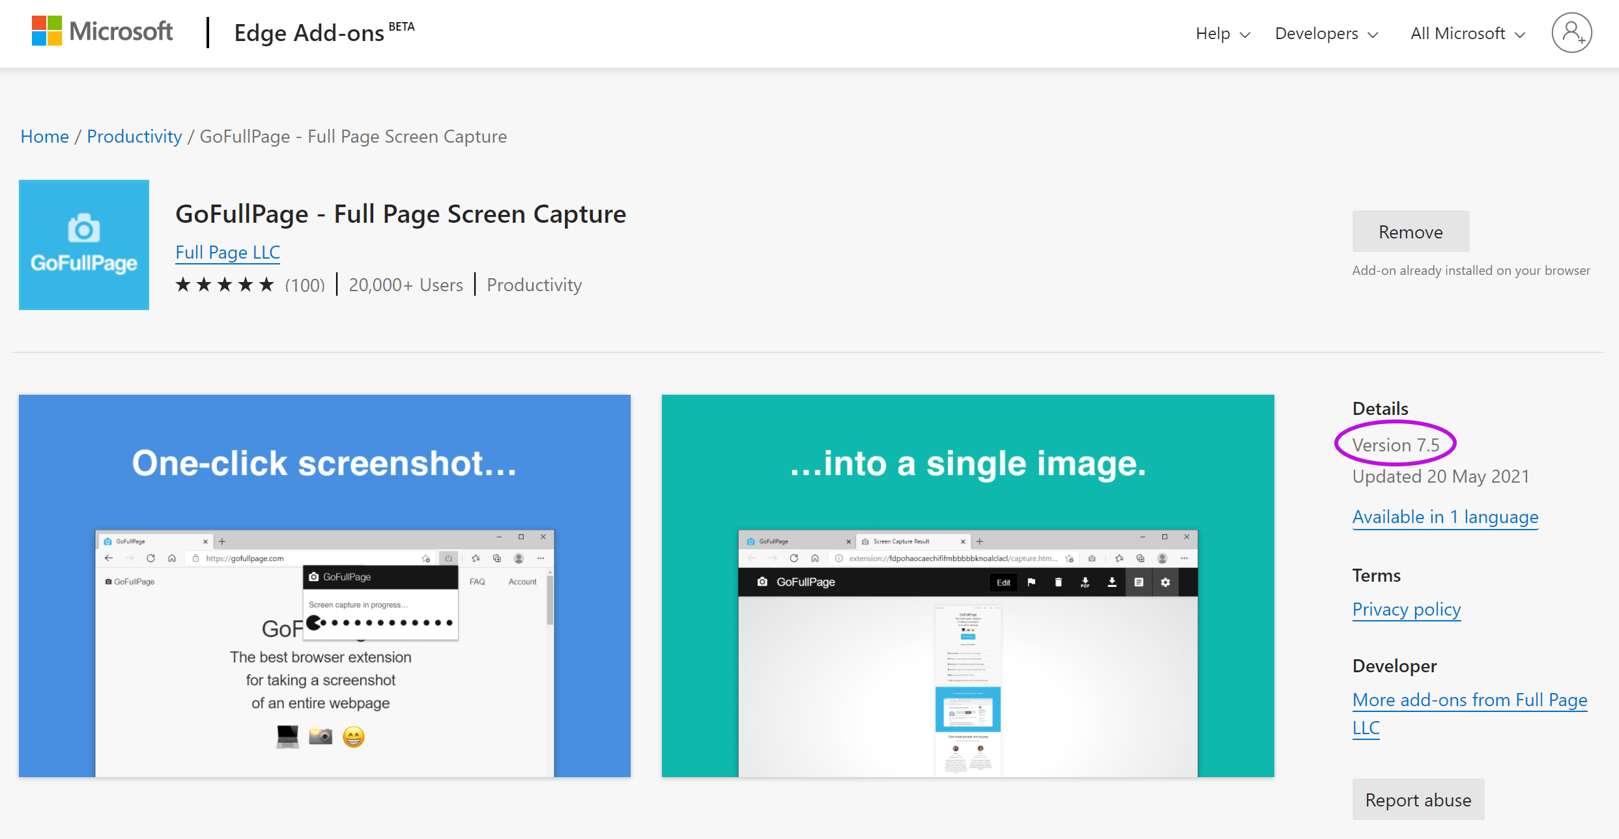Screen dimensions: 1619x839
Task: Click Edge Add-ons in the top header
Action: click(x=309, y=32)
